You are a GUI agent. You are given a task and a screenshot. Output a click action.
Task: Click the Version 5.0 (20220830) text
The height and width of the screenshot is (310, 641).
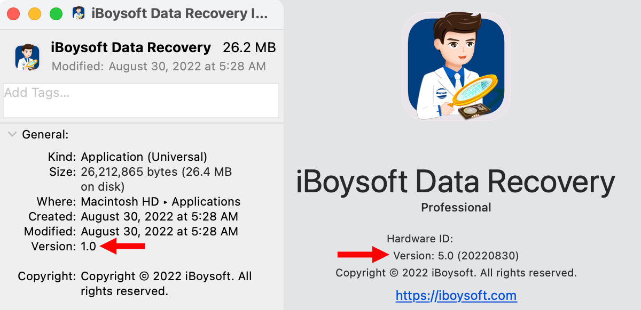tap(456, 256)
